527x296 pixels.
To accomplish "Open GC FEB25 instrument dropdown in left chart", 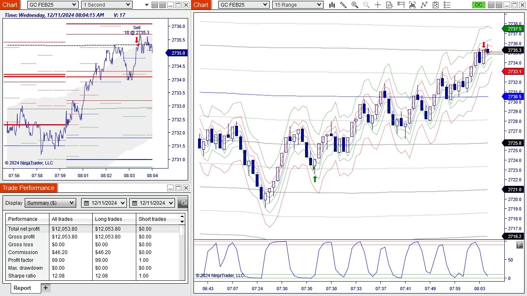I will (x=52, y=5).
